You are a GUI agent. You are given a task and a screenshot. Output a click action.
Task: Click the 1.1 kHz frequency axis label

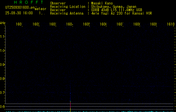click(3, 37)
